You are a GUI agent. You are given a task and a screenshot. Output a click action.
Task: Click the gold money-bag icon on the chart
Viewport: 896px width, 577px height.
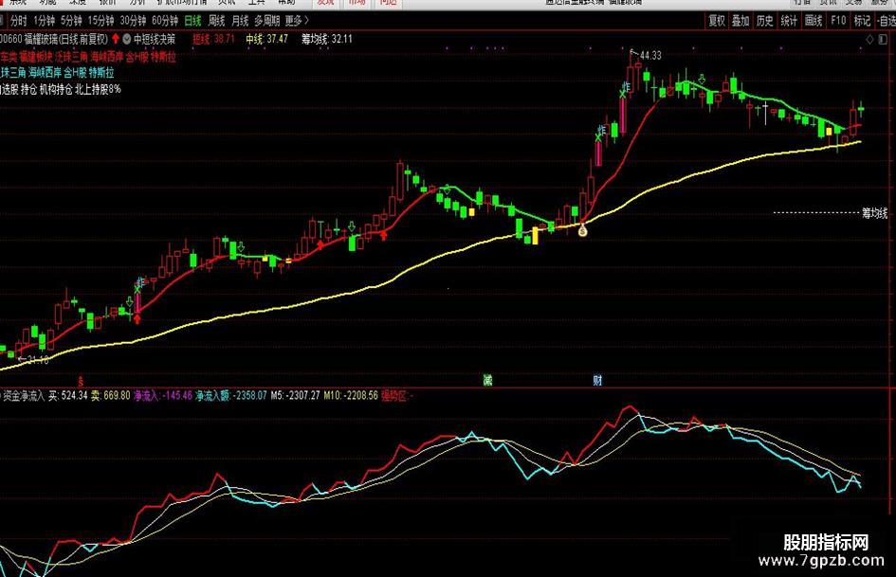582,231
